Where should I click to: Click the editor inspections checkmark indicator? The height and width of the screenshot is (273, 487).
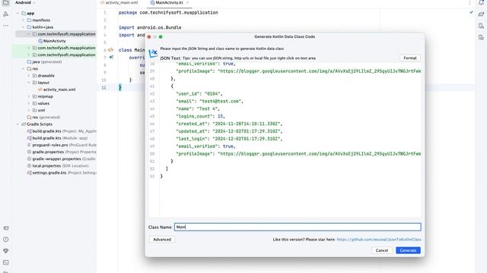pyautogui.click(x=471, y=12)
